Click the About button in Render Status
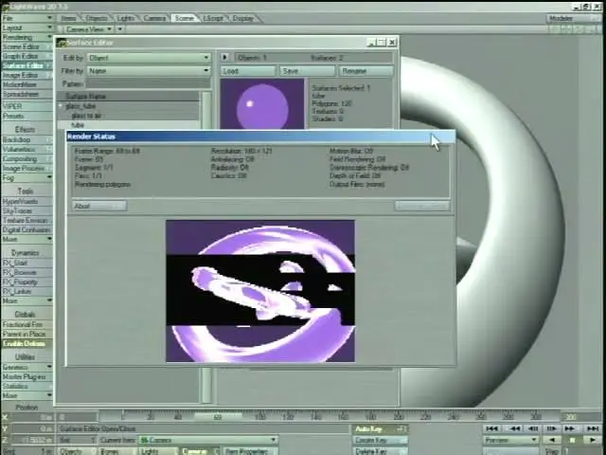Viewport: 606px width, 455px height. [98, 206]
